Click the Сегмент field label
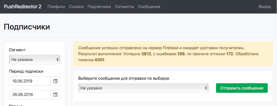This screenshot has height=106, width=277. 17,50
